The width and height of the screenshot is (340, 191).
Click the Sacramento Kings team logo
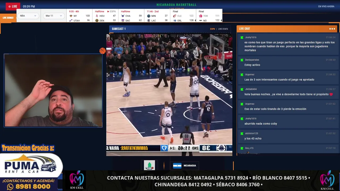tap(123, 20)
